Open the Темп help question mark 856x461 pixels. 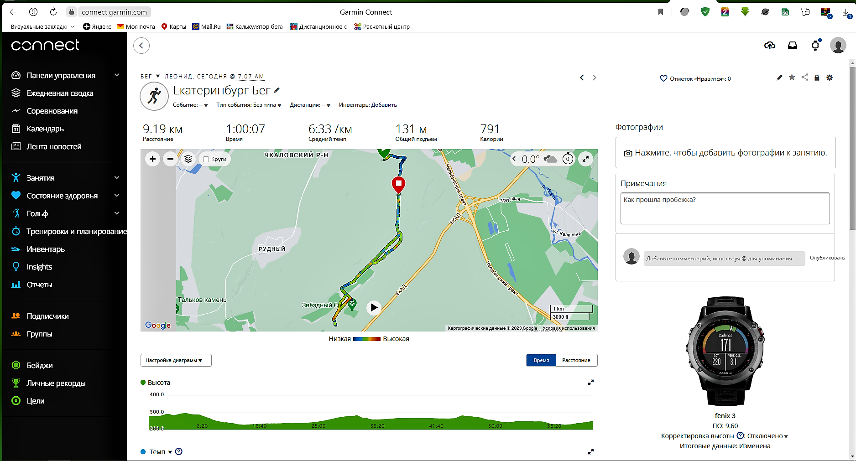click(179, 451)
